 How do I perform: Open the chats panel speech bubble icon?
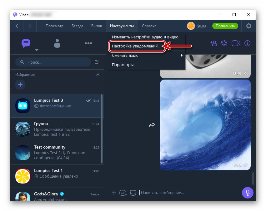click(26, 43)
